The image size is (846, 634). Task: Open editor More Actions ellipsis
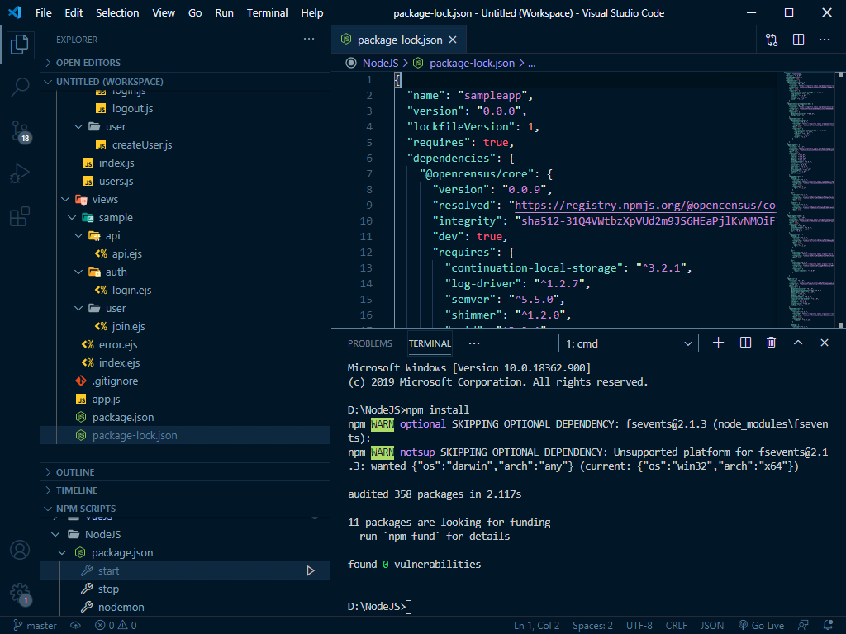825,40
